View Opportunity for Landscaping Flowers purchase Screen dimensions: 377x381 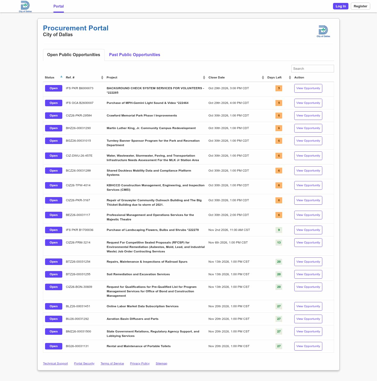[x=308, y=230]
